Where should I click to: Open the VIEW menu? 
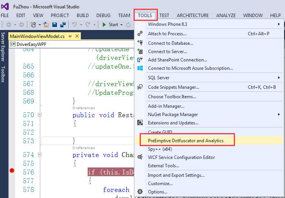pos(38,16)
